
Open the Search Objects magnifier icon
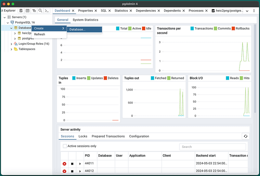pos(40,11)
